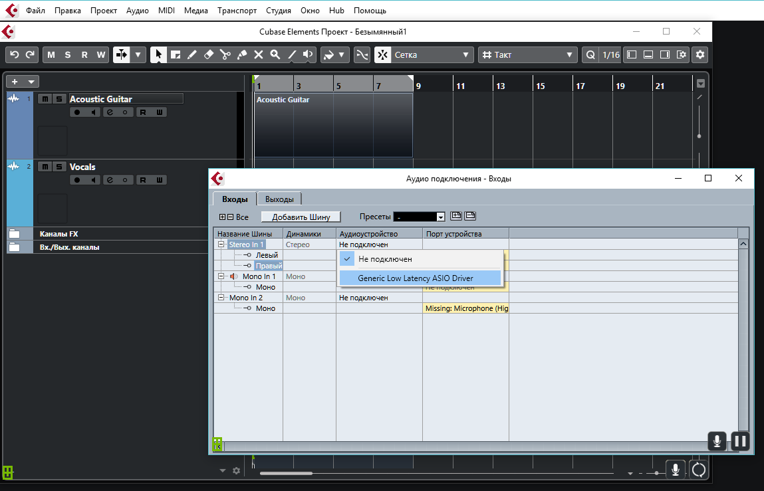
Task: Solo the Acoustic Guitar track
Action: click(59, 99)
